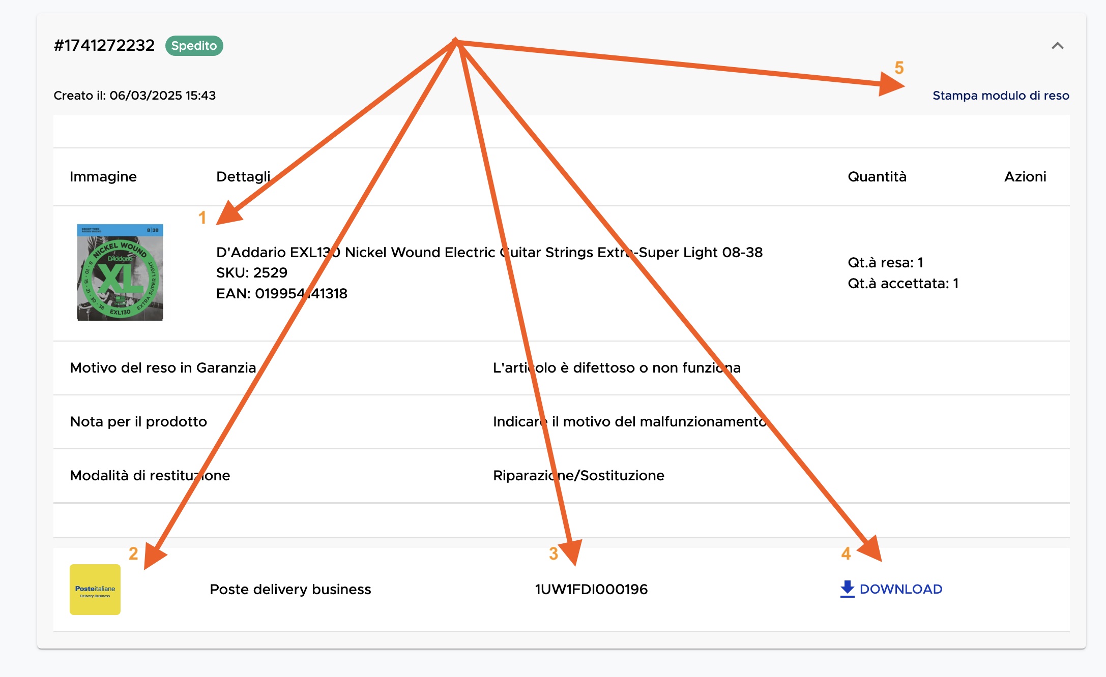Select order number #1741272232

[x=104, y=46]
